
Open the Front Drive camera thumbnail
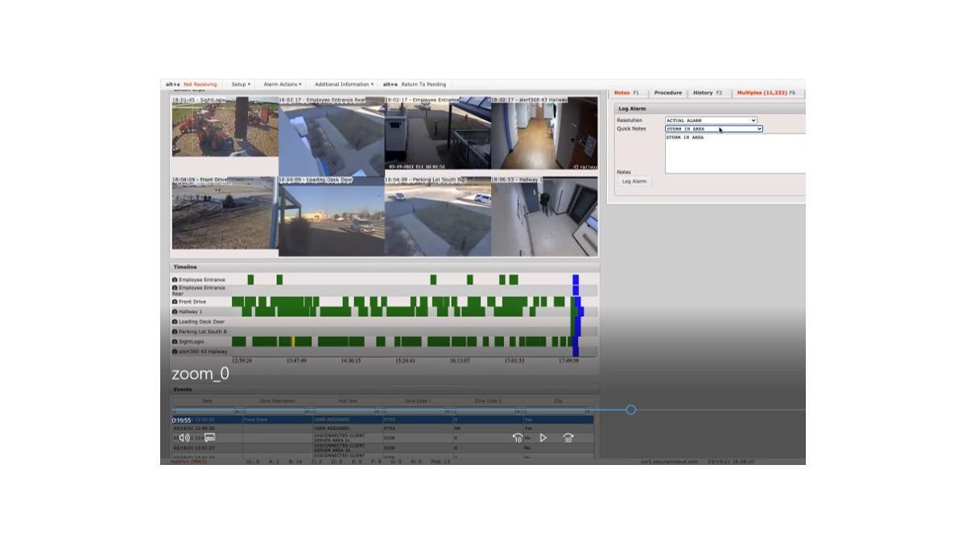coord(225,215)
